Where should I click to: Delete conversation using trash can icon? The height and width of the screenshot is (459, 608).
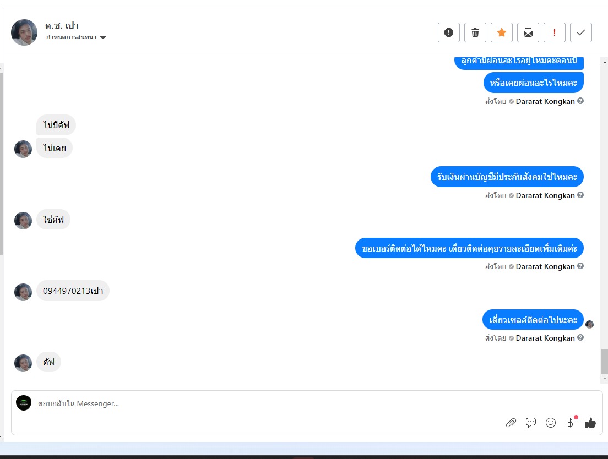coord(475,32)
